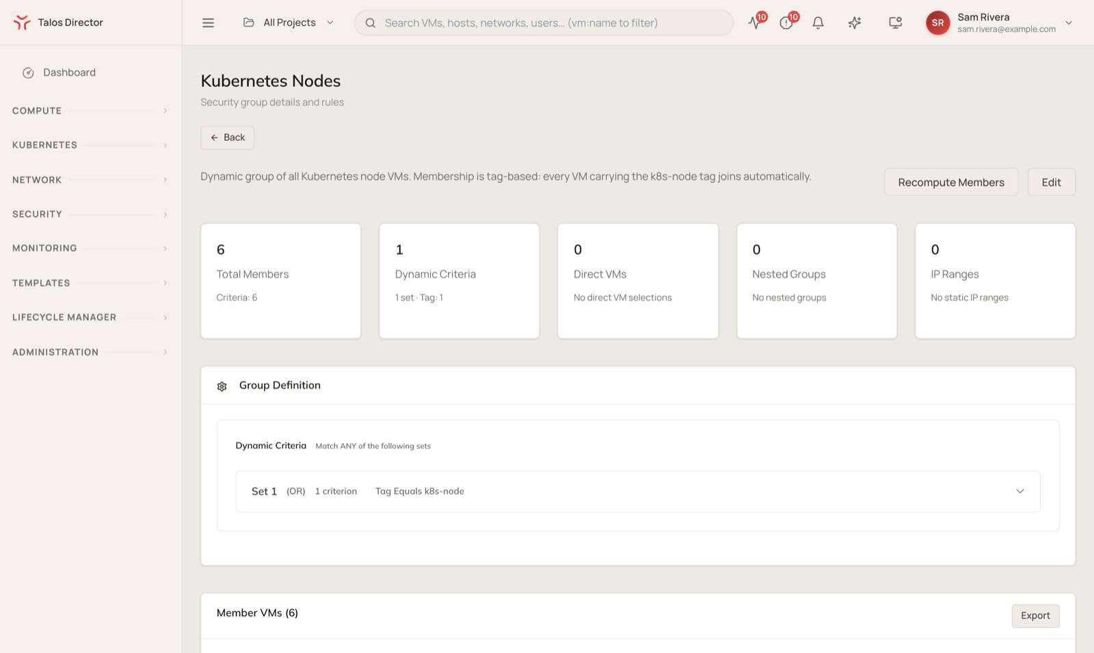Open the alerts icon with badge
The image size is (1094, 653).
click(786, 23)
